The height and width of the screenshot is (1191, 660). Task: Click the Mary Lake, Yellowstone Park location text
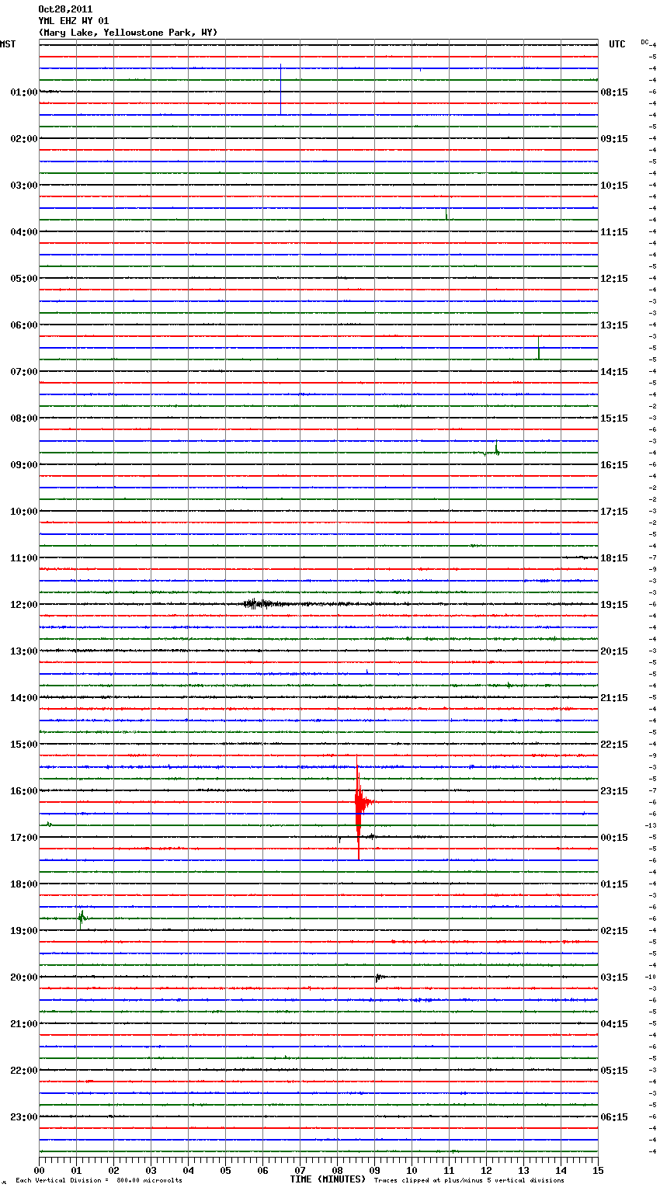[x=128, y=33]
